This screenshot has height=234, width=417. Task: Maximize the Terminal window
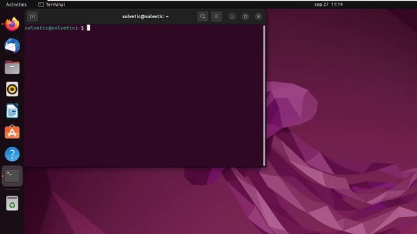245,16
